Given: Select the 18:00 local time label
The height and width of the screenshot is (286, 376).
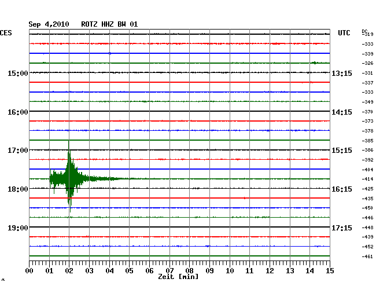Looking at the screenshot, I should point(18,189).
